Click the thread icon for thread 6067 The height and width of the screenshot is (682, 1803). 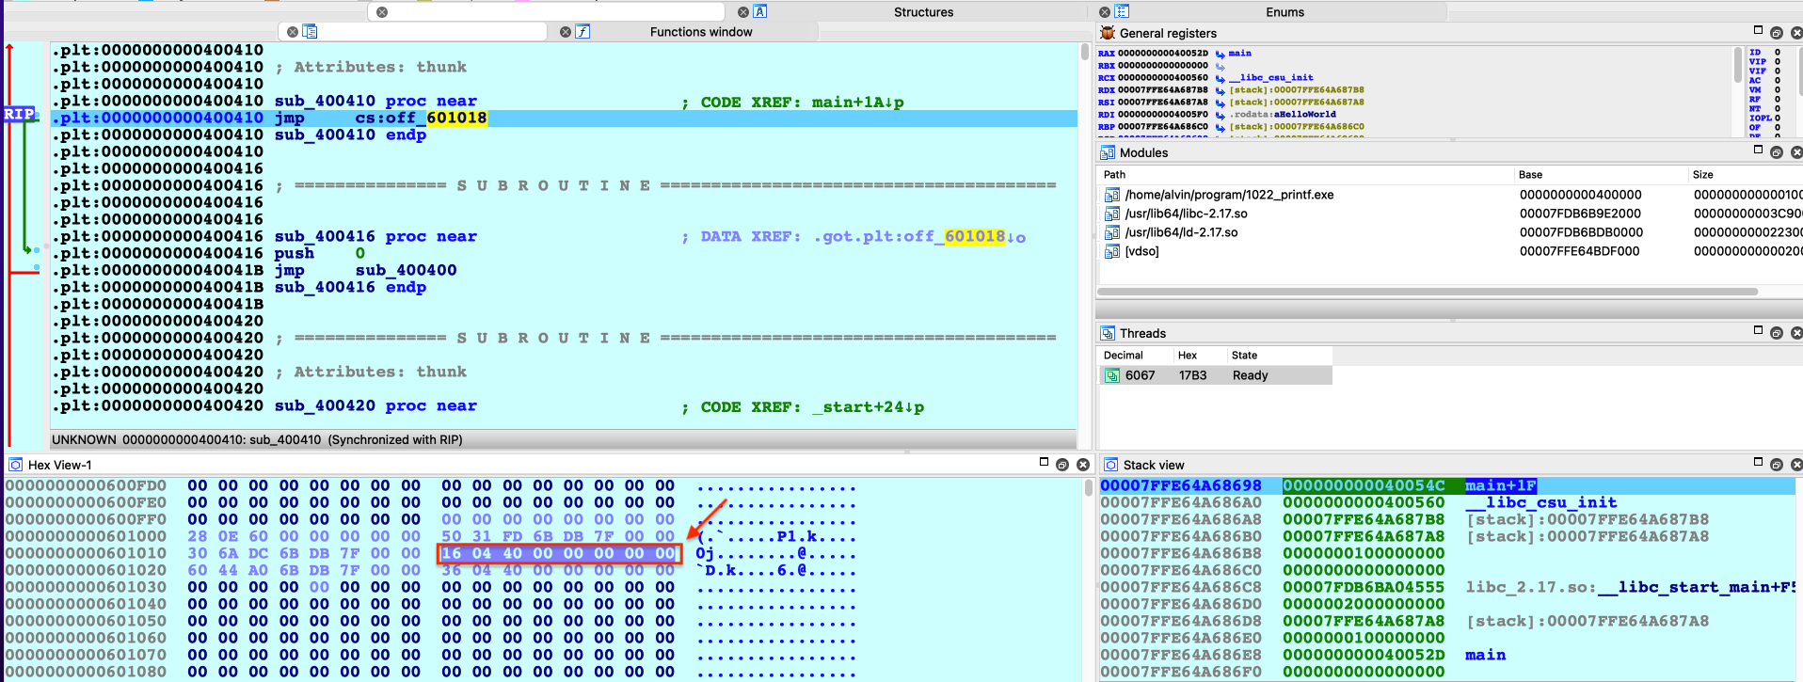coord(1112,375)
